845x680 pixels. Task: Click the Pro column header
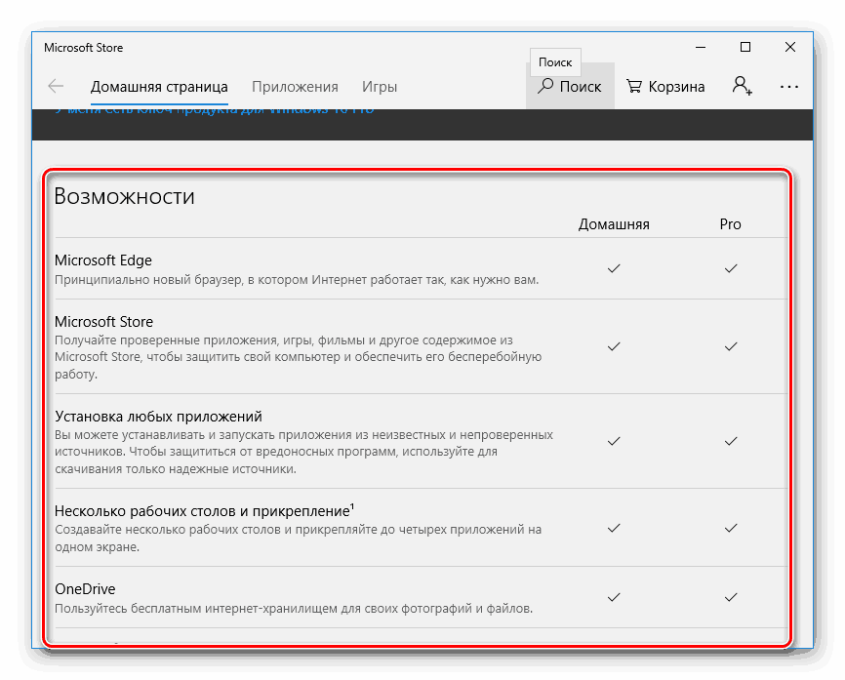coord(731,224)
